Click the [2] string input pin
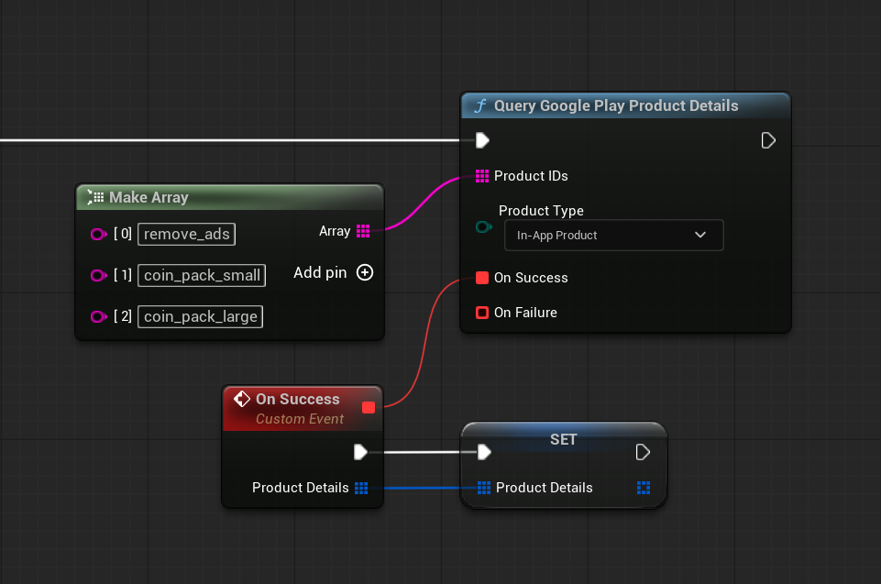The width and height of the screenshot is (881, 584). click(x=99, y=317)
